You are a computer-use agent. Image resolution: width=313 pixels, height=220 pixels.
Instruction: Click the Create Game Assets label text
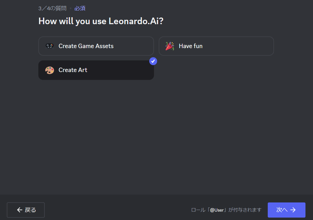click(x=86, y=46)
